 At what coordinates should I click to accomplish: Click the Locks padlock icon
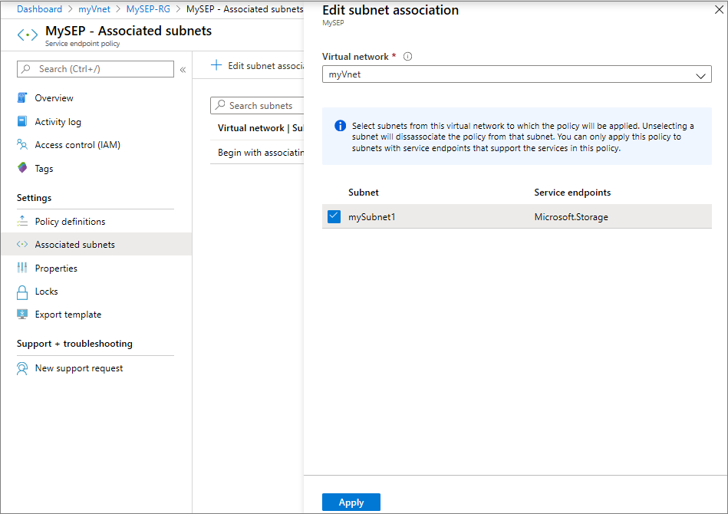pos(21,292)
